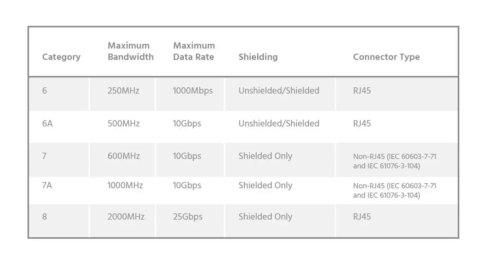486x265 pixels.
Task: Click Shielded Only in the 2000MHz row
Action: point(265,217)
